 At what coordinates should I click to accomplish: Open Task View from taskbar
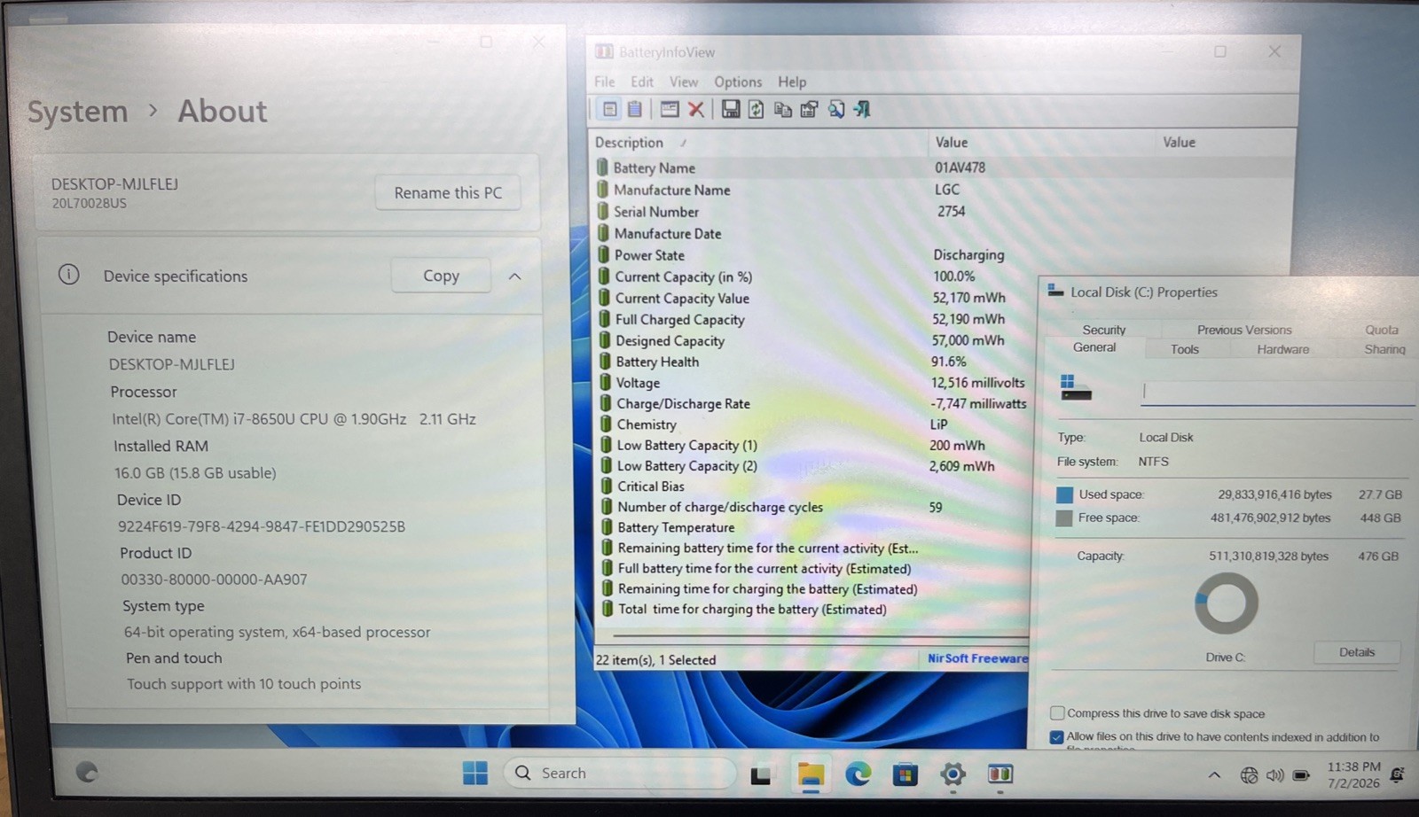coord(760,775)
